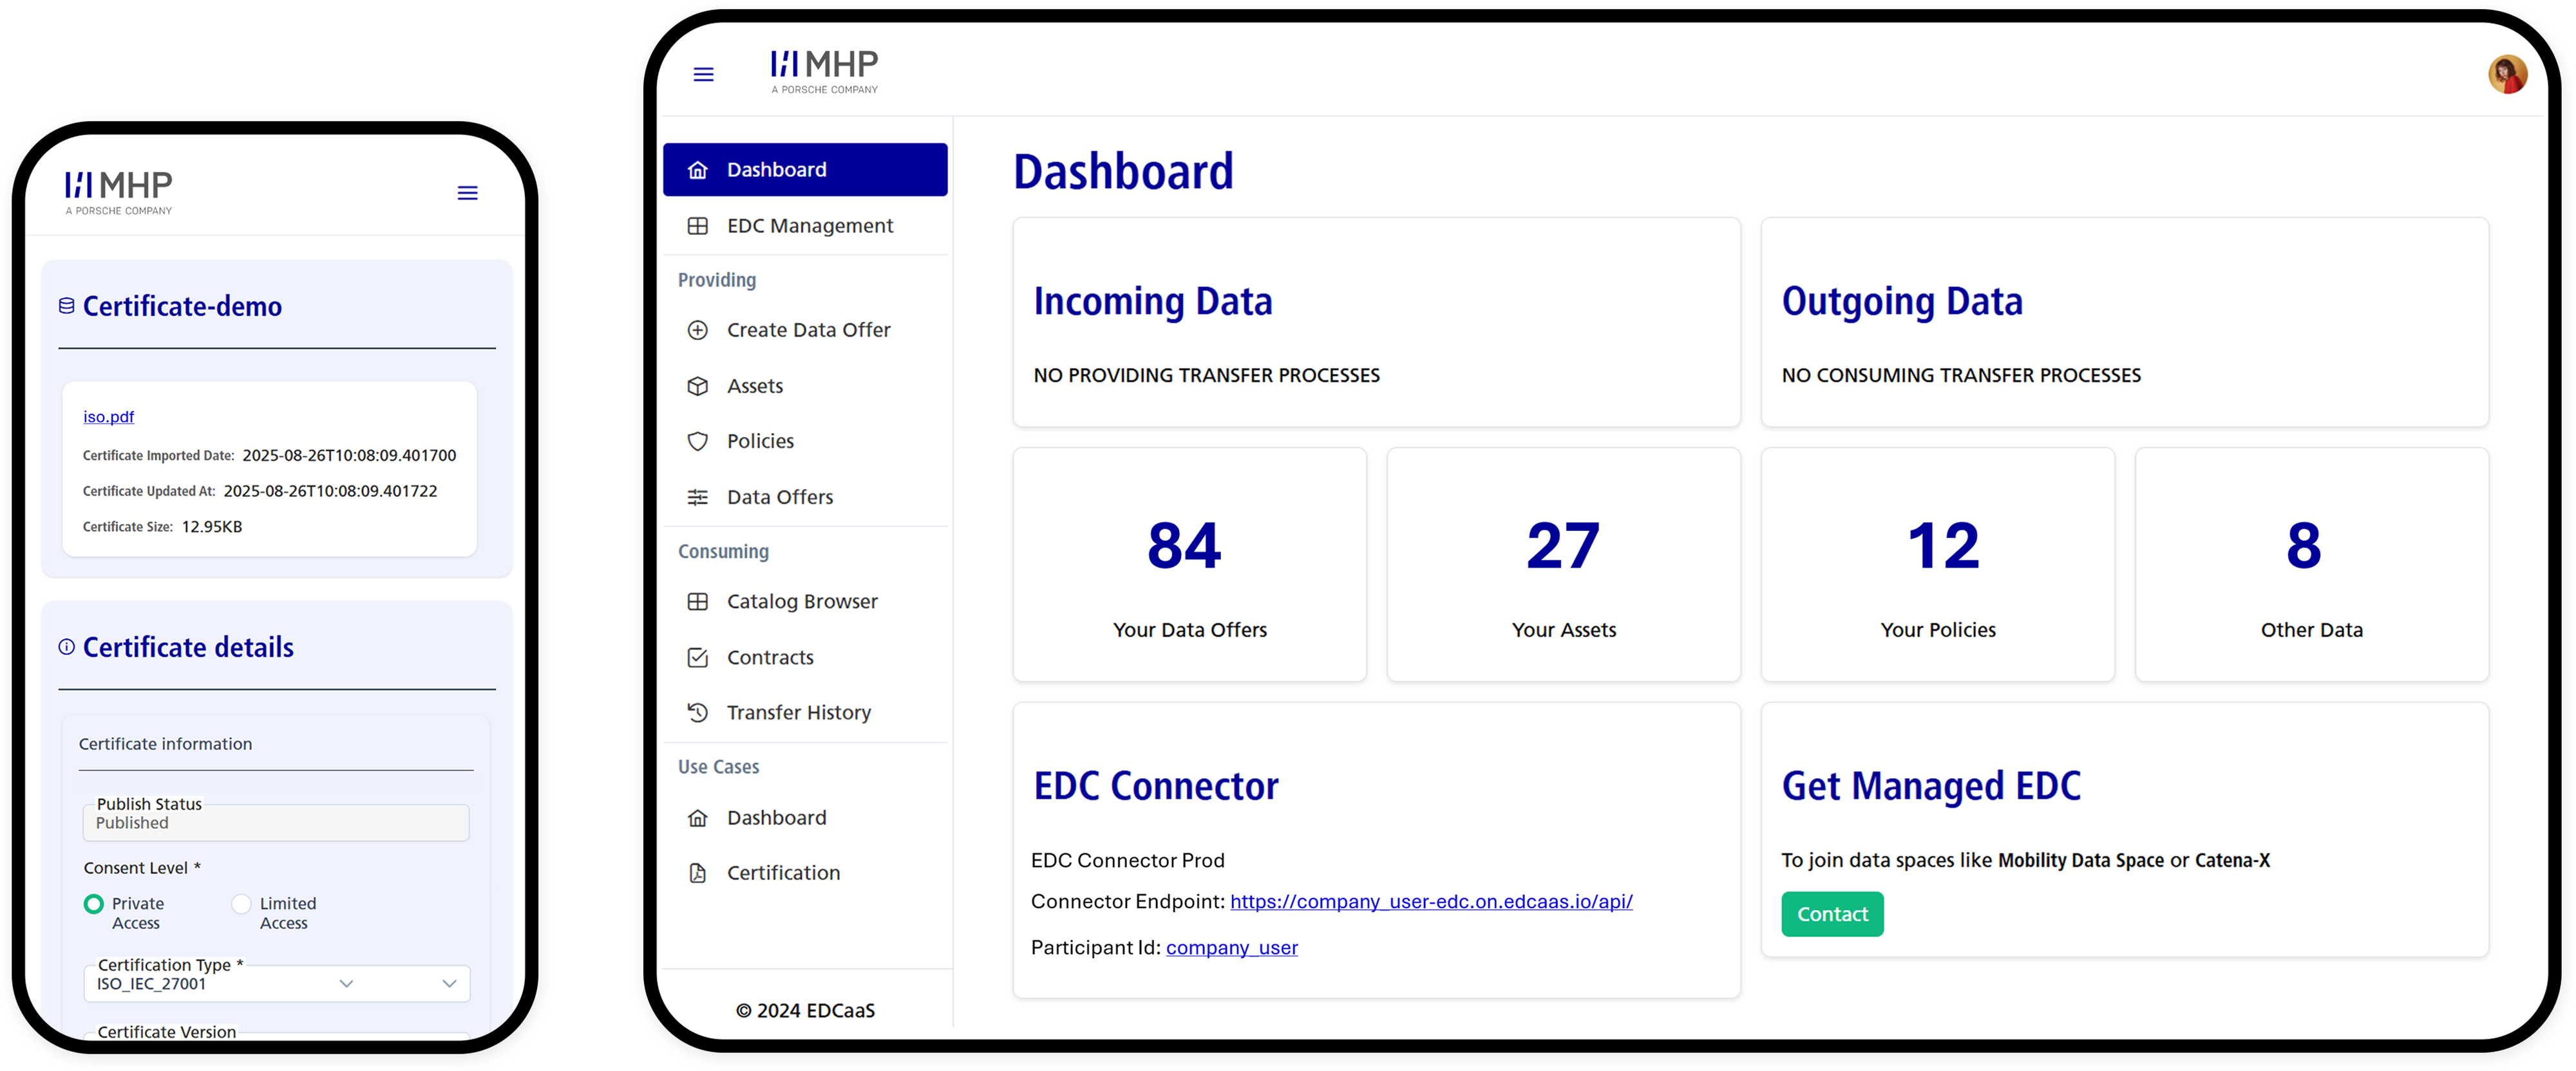Click the Transfer History clock icon
Screen dimensions: 2576x1071
[x=698, y=712]
